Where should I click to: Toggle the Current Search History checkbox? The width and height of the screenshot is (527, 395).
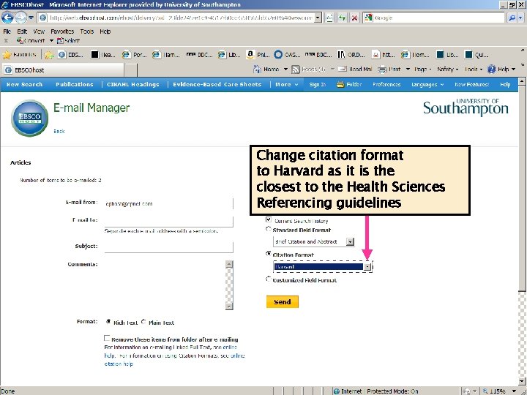click(268, 219)
